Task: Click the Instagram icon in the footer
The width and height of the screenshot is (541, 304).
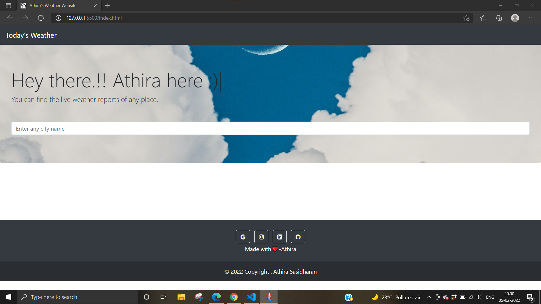Action: [x=261, y=236]
